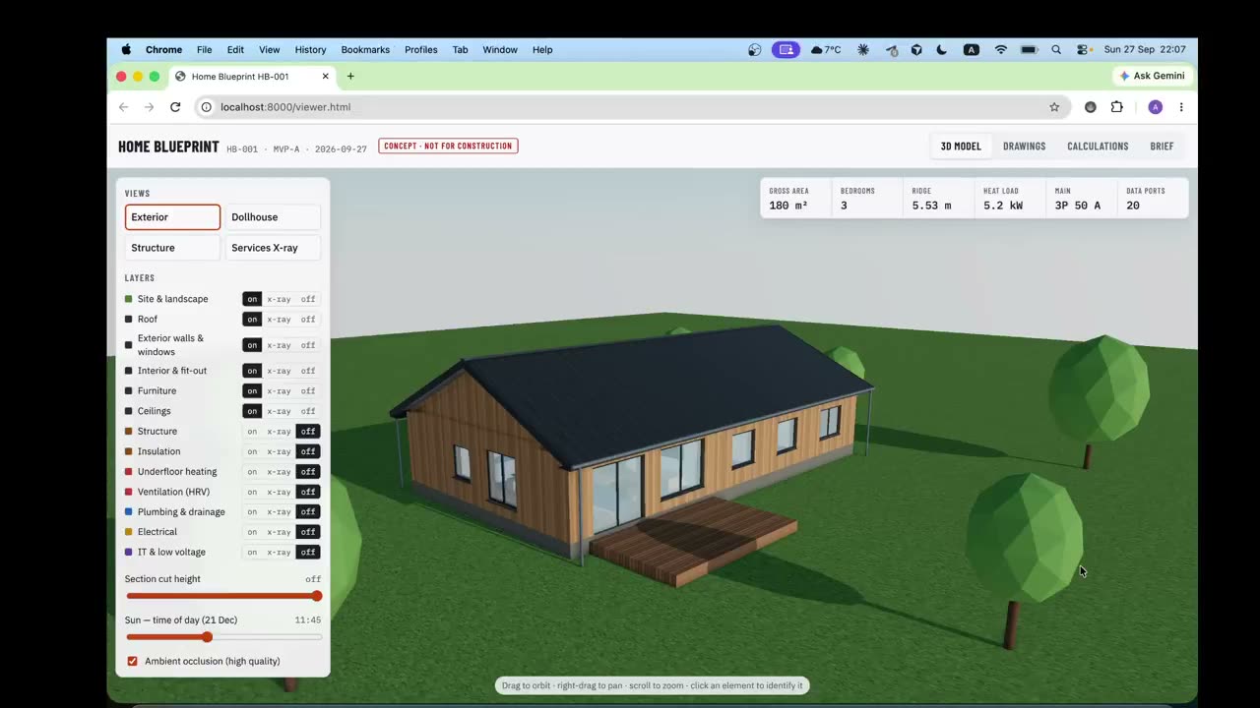Image resolution: width=1260 pixels, height=708 pixels.
Task: Open the Chrome three-dot menu
Action: (x=1181, y=107)
